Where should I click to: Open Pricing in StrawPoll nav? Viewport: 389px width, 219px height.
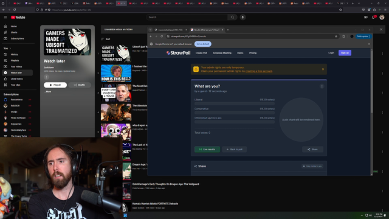pyautogui.click(x=253, y=53)
